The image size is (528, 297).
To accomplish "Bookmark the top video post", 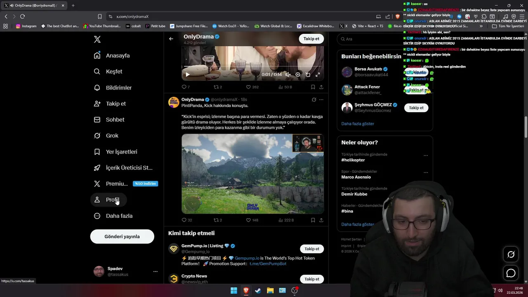I will [x=313, y=87].
